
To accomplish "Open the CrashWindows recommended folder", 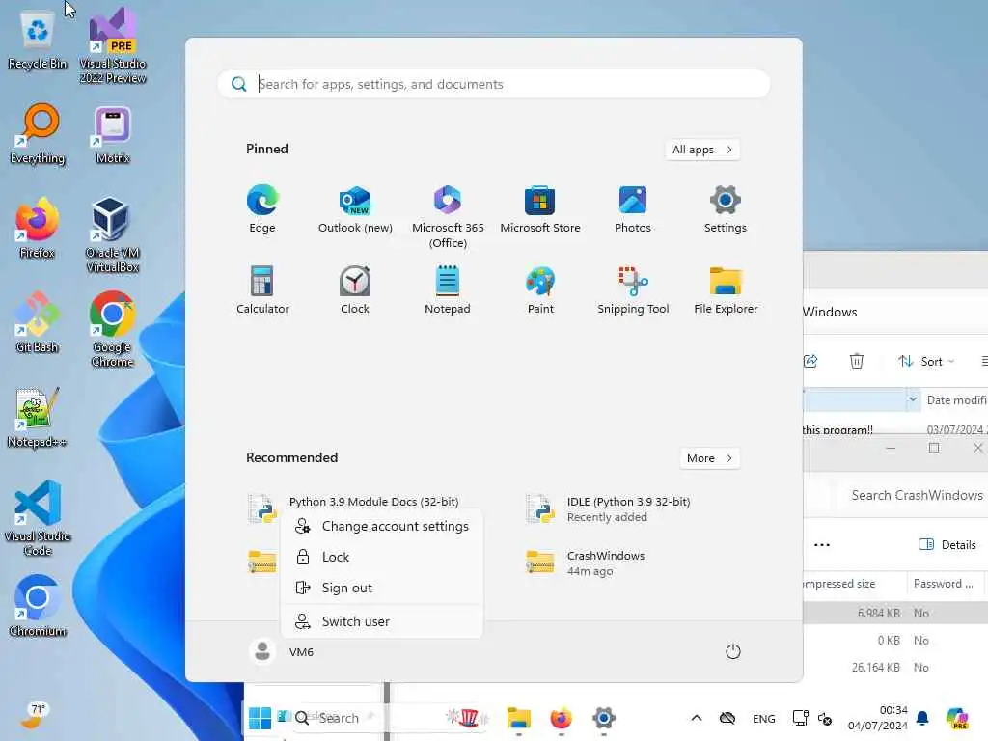I will [x=586, y=563].
